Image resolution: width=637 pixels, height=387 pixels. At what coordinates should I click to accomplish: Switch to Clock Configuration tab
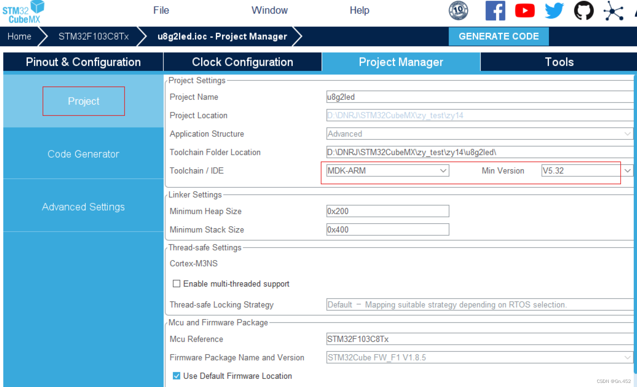[243, 62]
